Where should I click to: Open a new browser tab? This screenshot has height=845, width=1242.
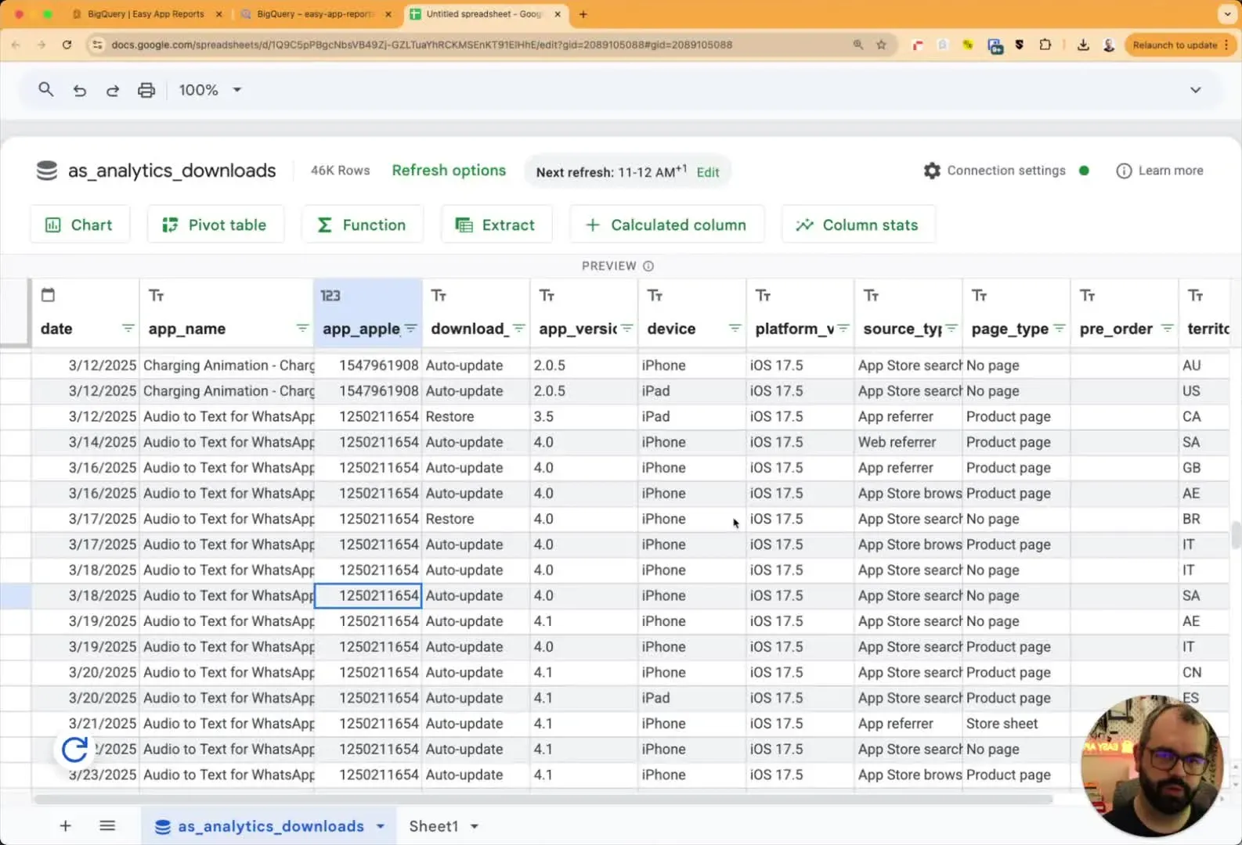tap(583, 14)
